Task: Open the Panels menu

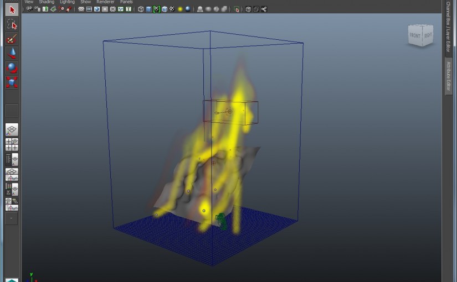Action: [x=126, y=2]
